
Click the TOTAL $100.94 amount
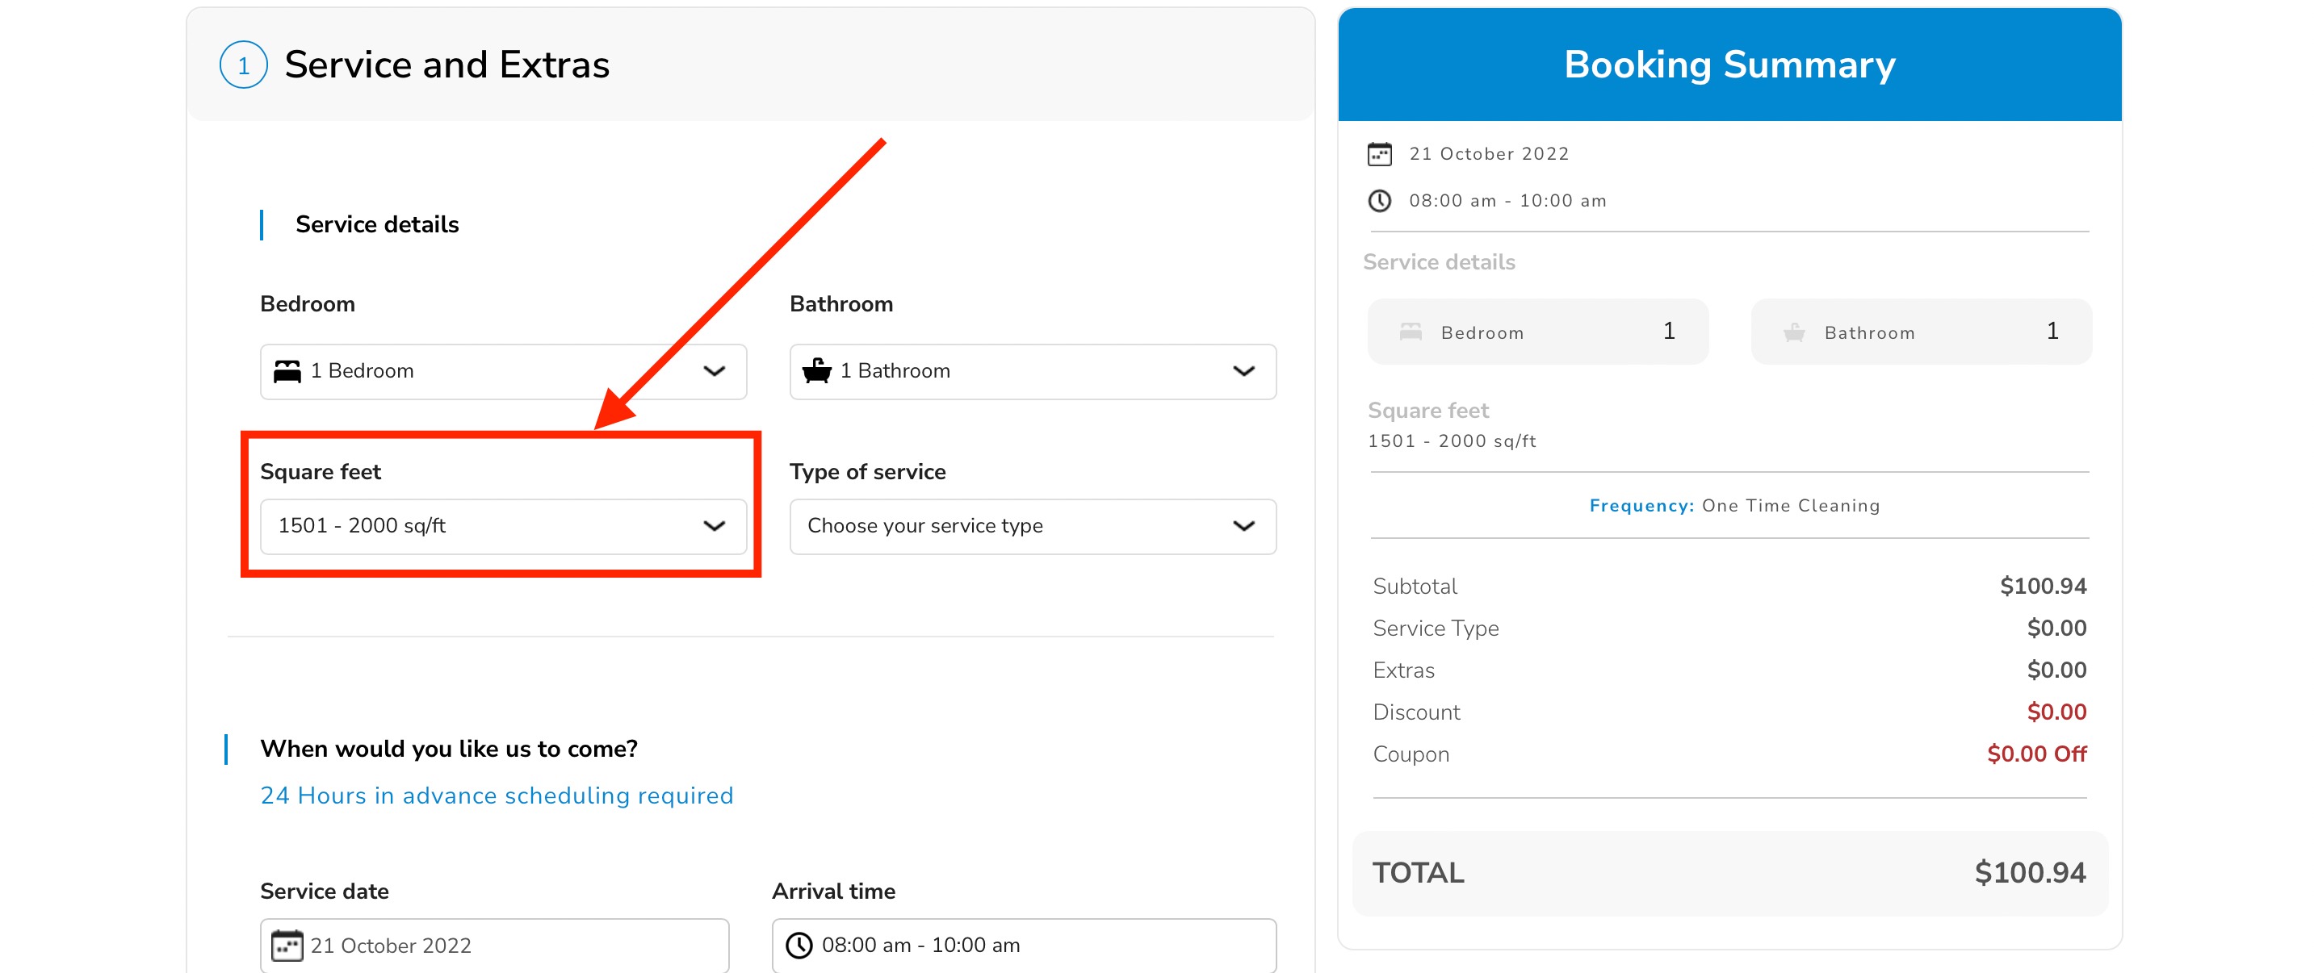coord(2030,872)
